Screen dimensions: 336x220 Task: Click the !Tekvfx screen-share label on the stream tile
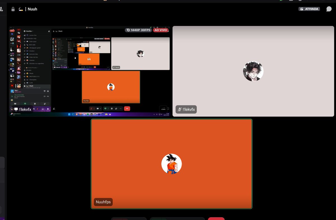(23, 110)
